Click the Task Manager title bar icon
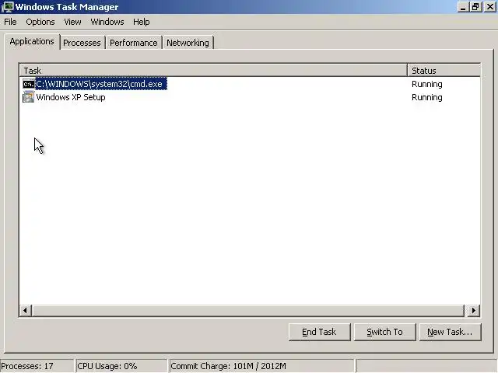Image resolution: width=498 pixels, height=373 pixels. (7, 7)
